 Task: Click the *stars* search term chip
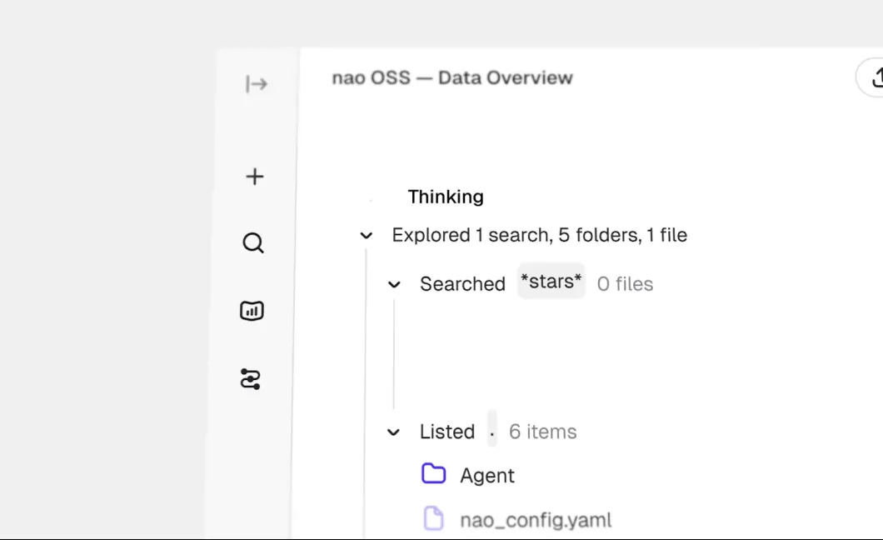pos(551,281)
